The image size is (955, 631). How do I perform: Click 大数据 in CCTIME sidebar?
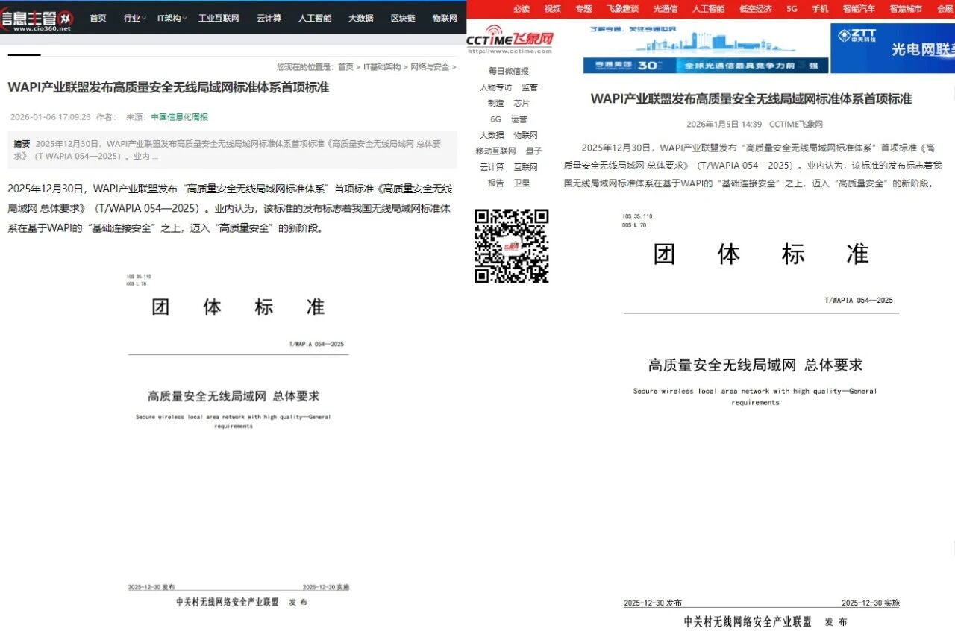[492, 135]
